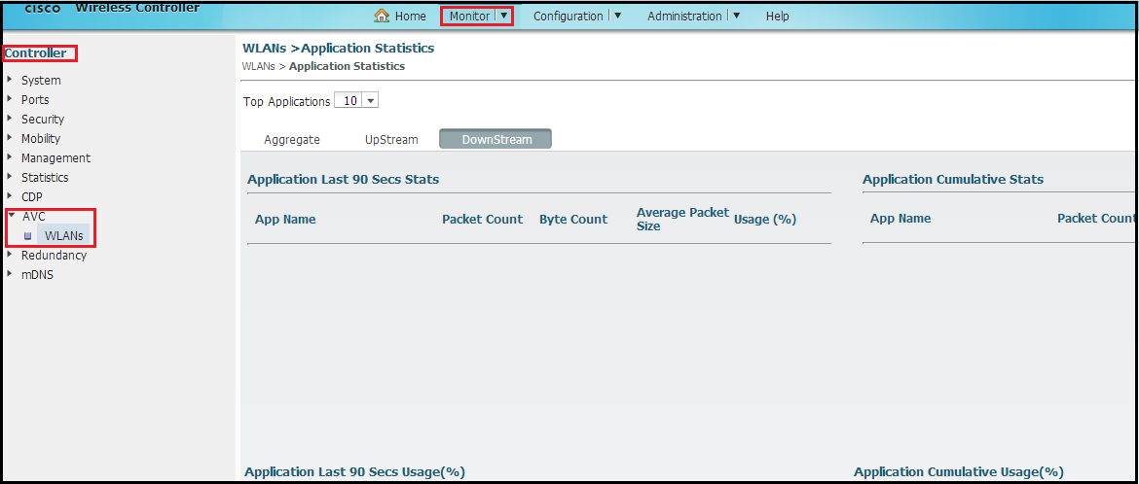1139x484 pixels.
Task: Open the Configuration menu dropdown arrow
Action: click(x=617, y=16)
